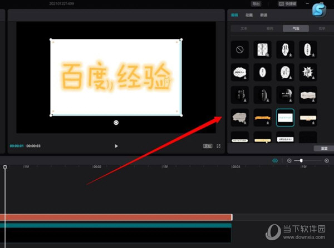Toggle timeline snapping icon

click(x=275, y=161)
